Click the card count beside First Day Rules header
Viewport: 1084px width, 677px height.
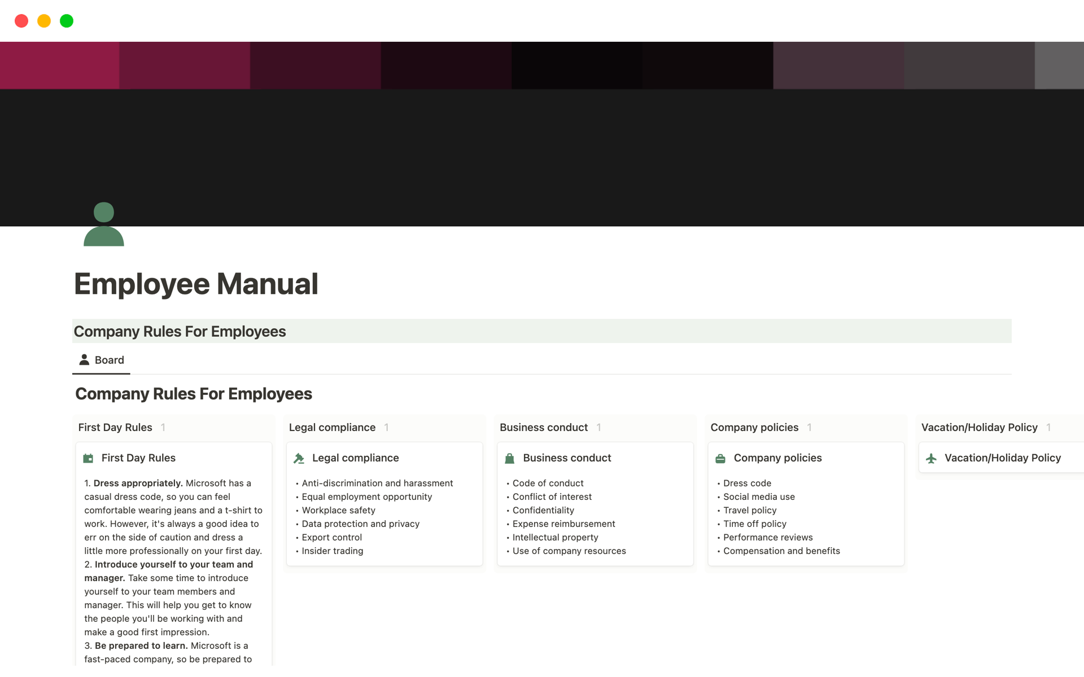tap(164, 427)
